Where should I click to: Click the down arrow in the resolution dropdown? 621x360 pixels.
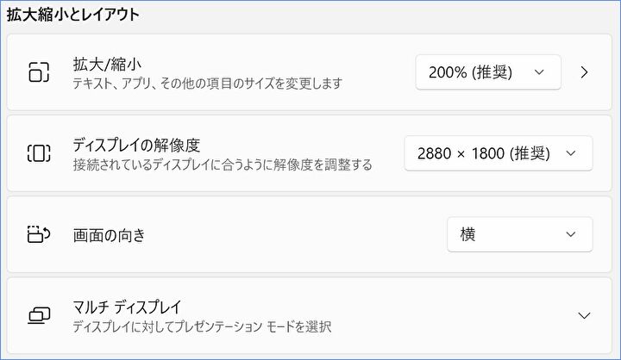click(x=570, y=153)
